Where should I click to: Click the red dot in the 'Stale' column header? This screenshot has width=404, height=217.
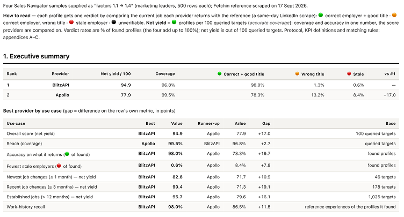349,74
